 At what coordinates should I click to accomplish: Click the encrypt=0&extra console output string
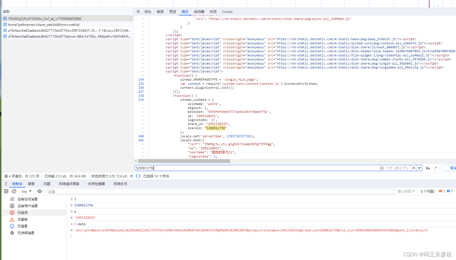click(x=252, y=230)
